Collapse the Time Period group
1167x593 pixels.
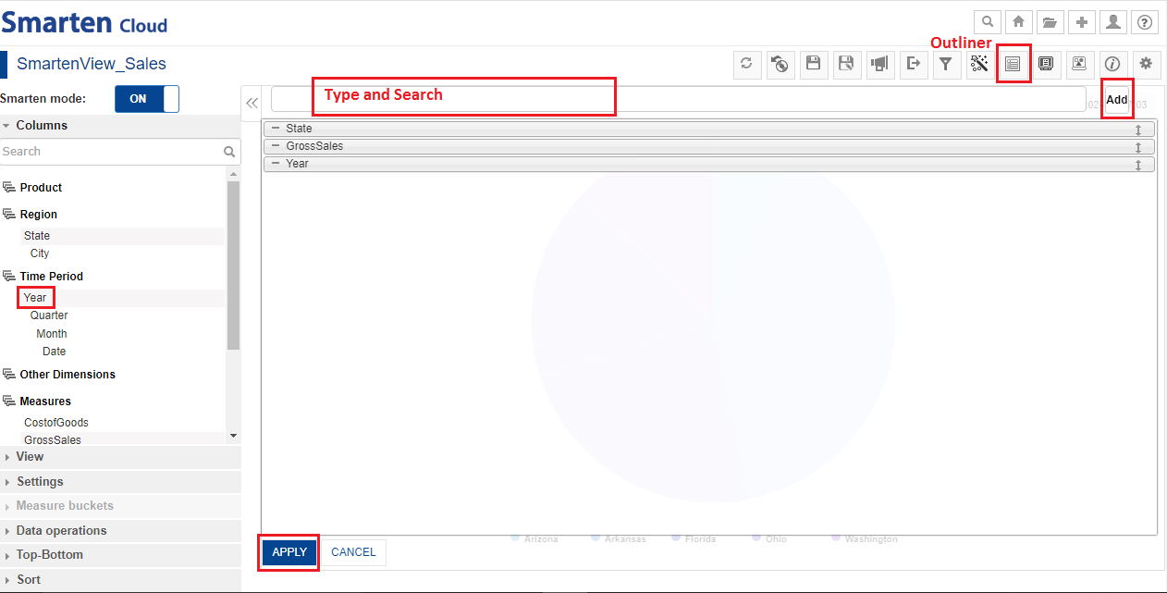pos(9,277)
